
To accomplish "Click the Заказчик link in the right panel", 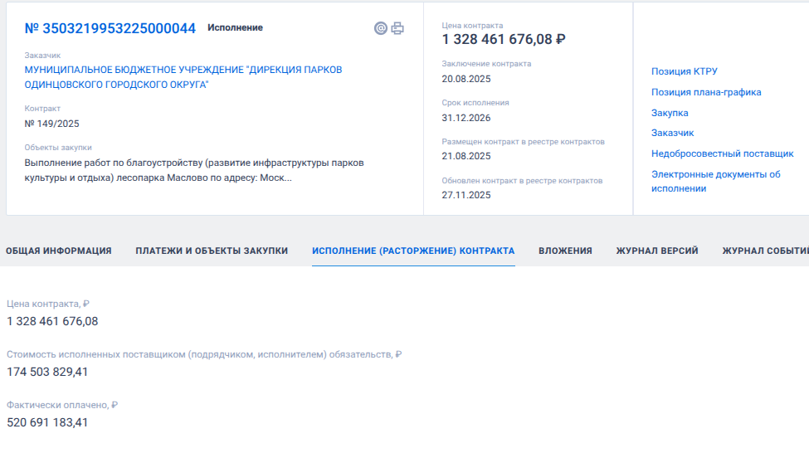I will [672, 133].
